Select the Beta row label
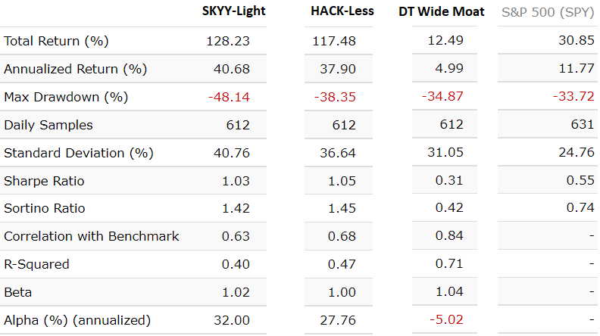This screenshot has height=336, width=600. tap(18, 292)
